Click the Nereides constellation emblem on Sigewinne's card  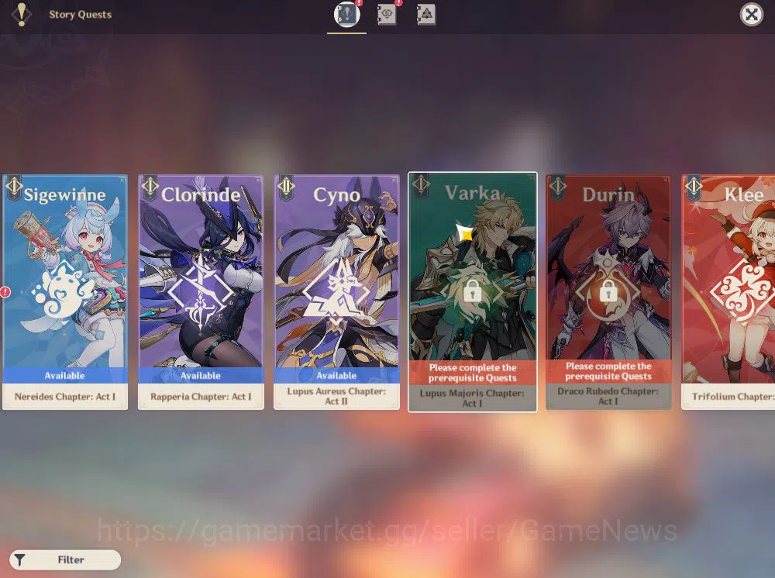pos(62,291)
